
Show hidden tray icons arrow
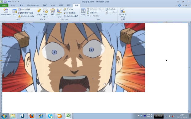[x=166, y=116]
